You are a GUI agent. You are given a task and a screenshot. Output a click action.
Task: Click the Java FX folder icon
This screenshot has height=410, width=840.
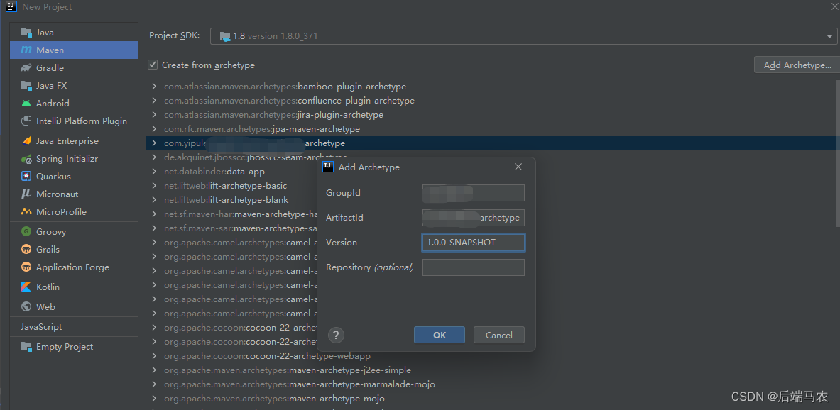26,86
